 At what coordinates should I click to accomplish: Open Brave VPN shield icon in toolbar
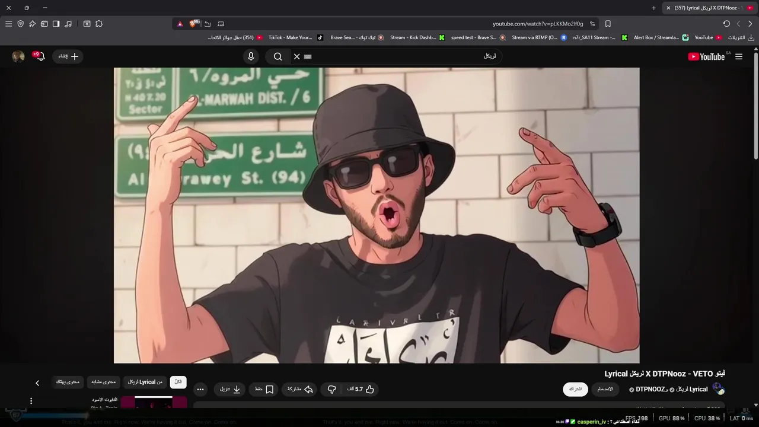coord(20,24)
